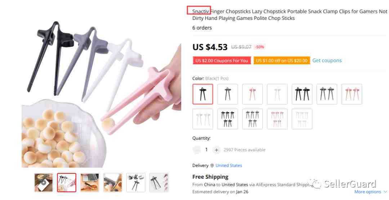389x200 pixels.
Task: Select the highlighted four-color chopsticks thumbnail
Action: point(67,183)
